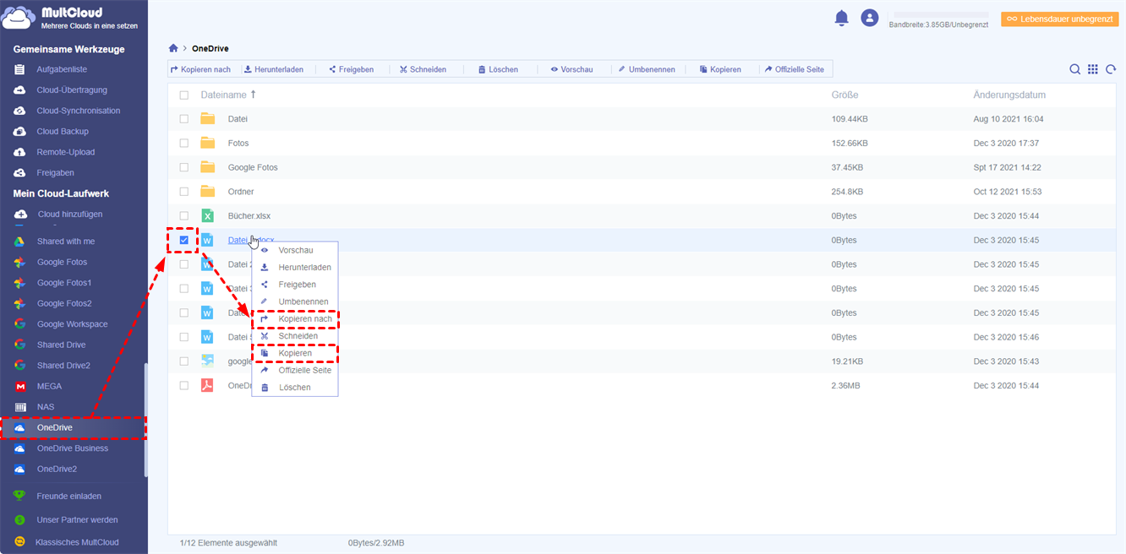Click Schneiden in top toolbar
The image size is (1126, 554).
pos(423,69)
